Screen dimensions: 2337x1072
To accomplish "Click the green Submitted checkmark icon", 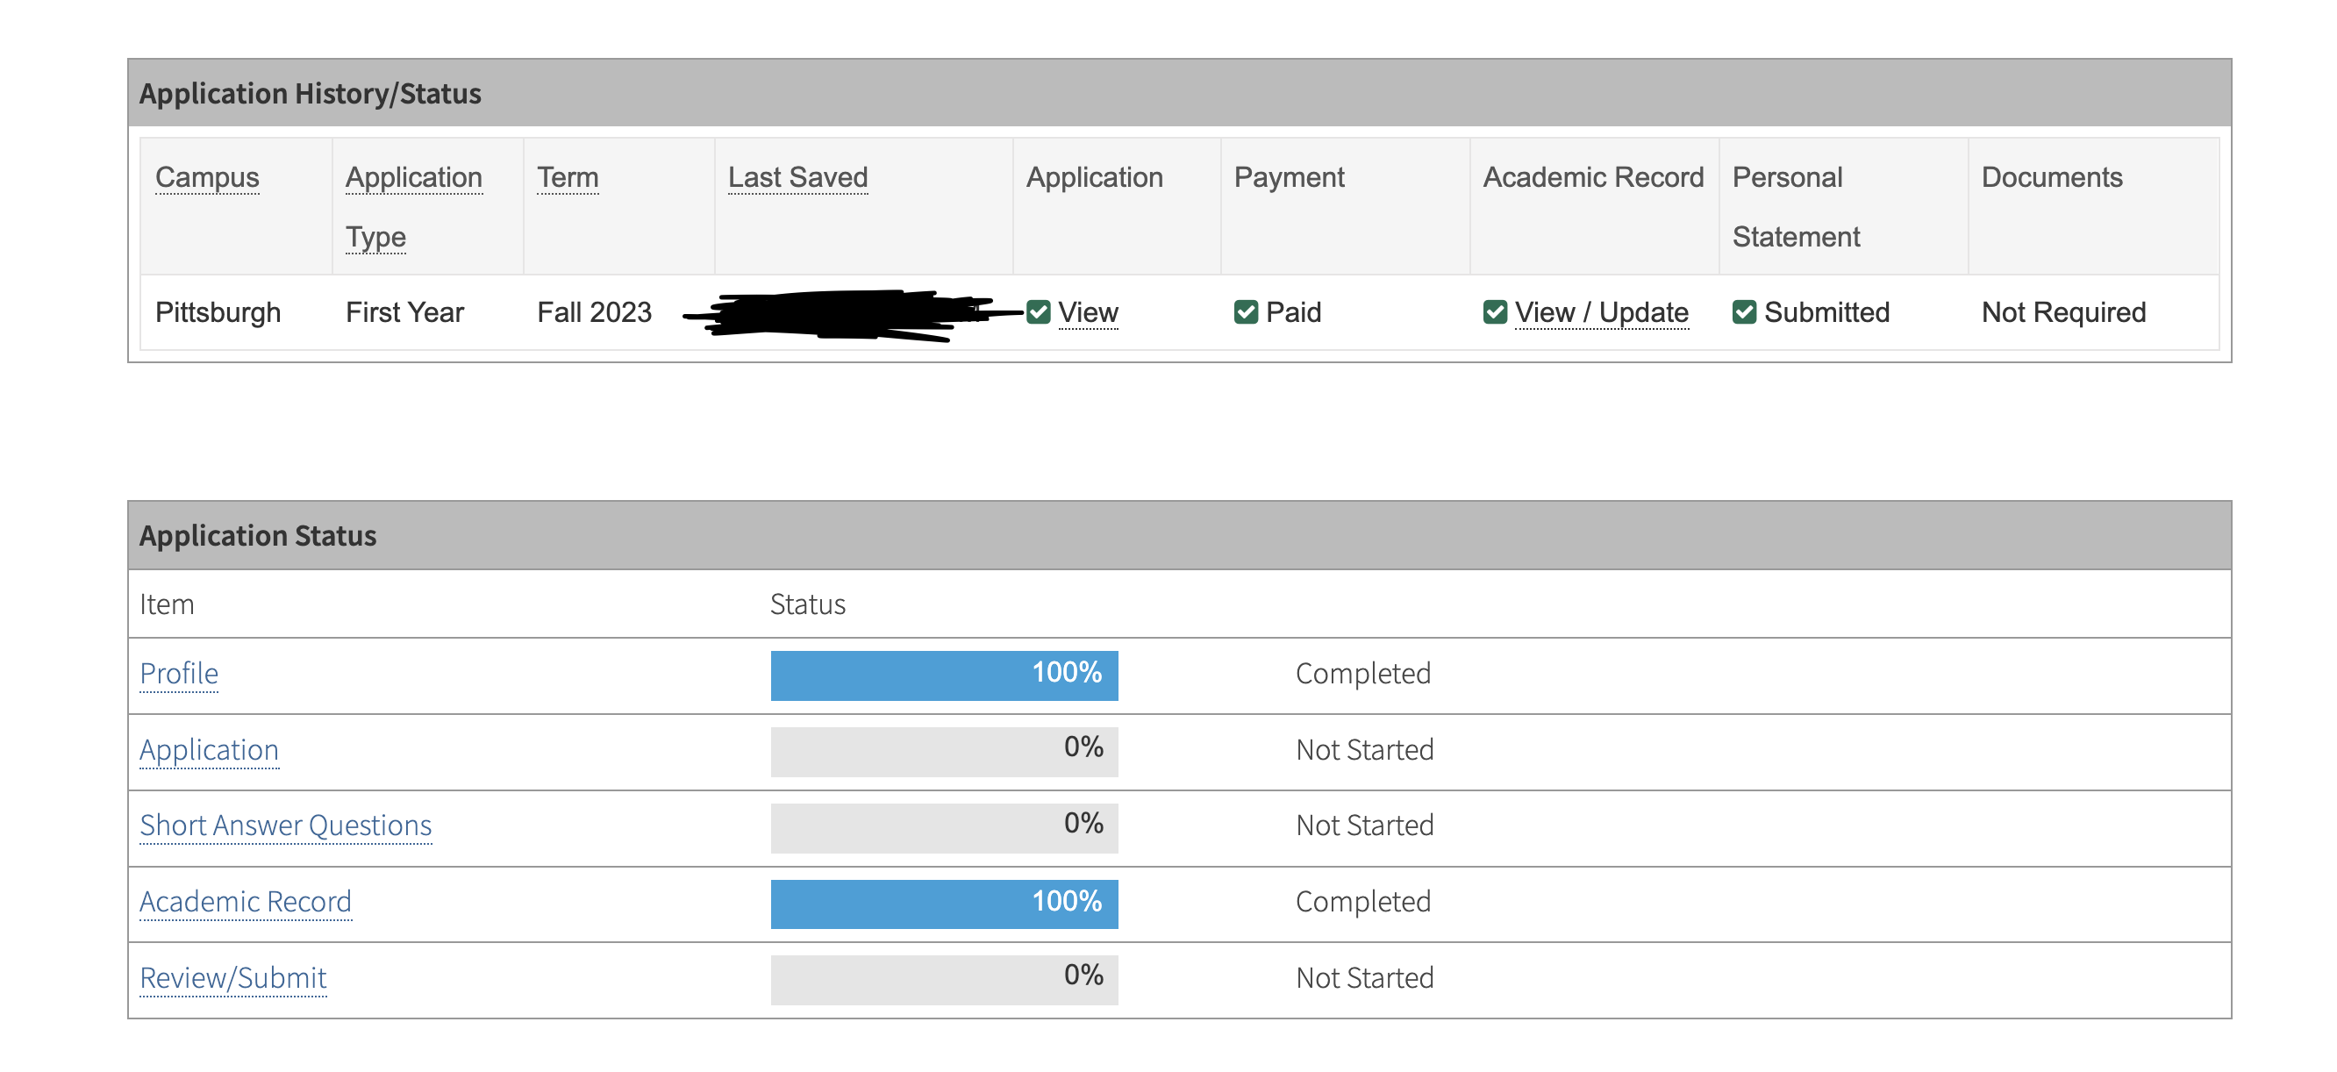I will (1744, 312).
